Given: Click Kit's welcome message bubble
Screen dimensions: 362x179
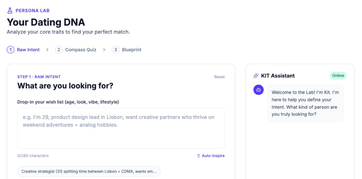Looking at the screenshot, I should [305, 103].
